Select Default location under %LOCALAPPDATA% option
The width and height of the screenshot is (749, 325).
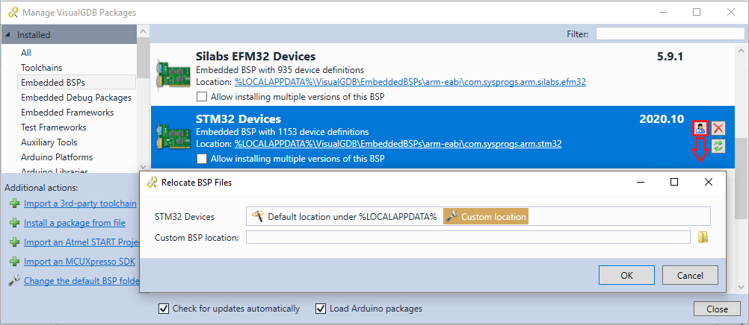[345, 216]
